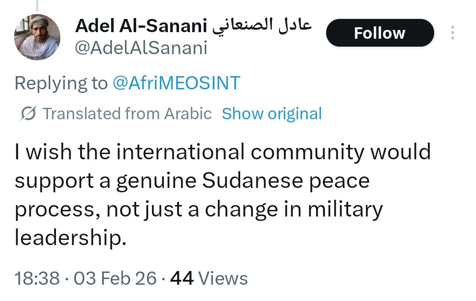Click the words genuine Sudanese peace
Viewport: 476px width, 301px height.
(x=242, y=181)
